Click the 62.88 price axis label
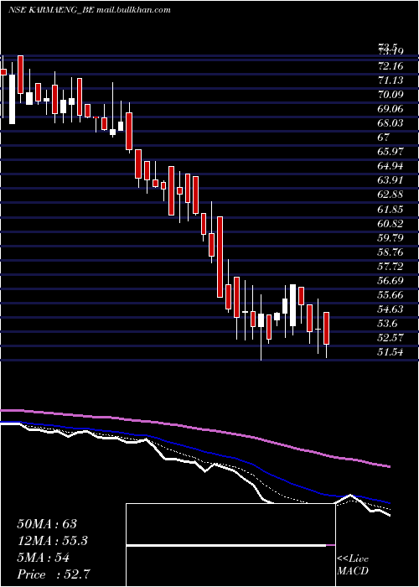The height and width of the screenshot is (587, 419). pos(391,195)
